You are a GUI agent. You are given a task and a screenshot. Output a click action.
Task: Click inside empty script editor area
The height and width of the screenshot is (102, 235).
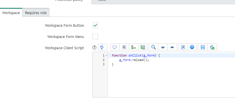[x=171, y=81]
